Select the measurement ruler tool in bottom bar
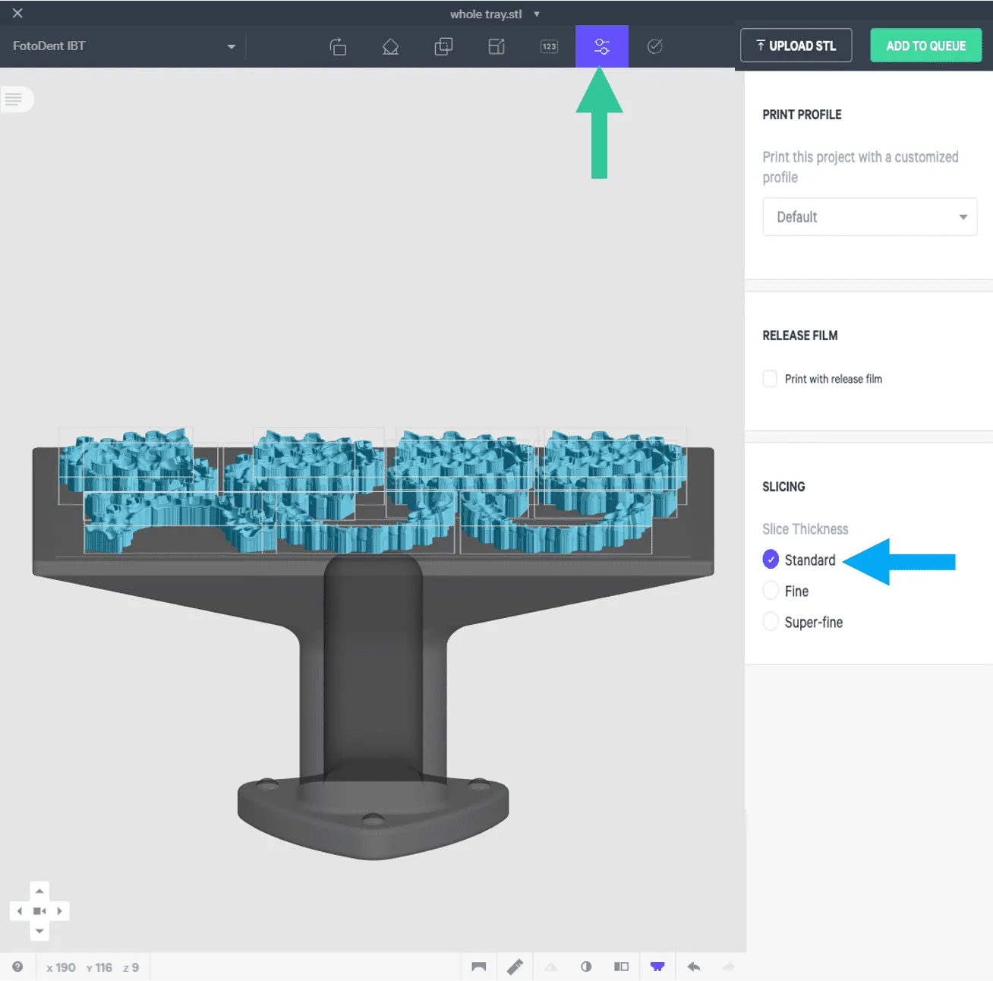Screen dimensions: 993x981 click(x=515, y=967)
